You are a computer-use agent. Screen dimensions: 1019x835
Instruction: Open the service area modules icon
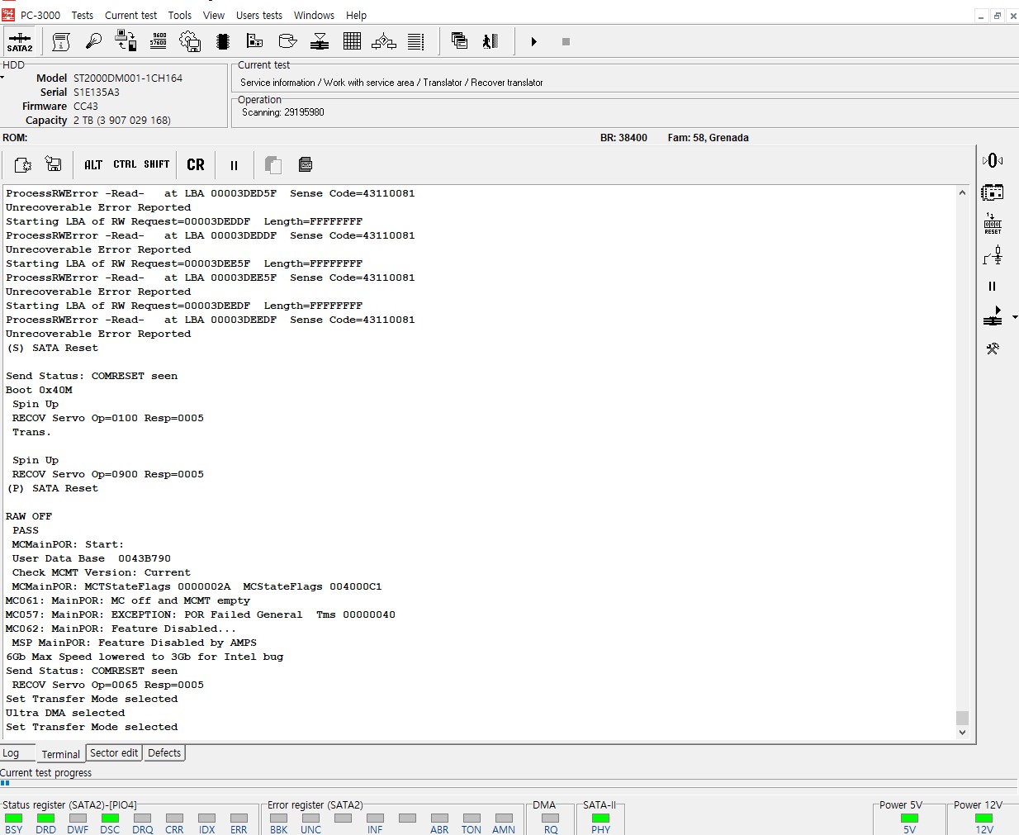(254, 41)
